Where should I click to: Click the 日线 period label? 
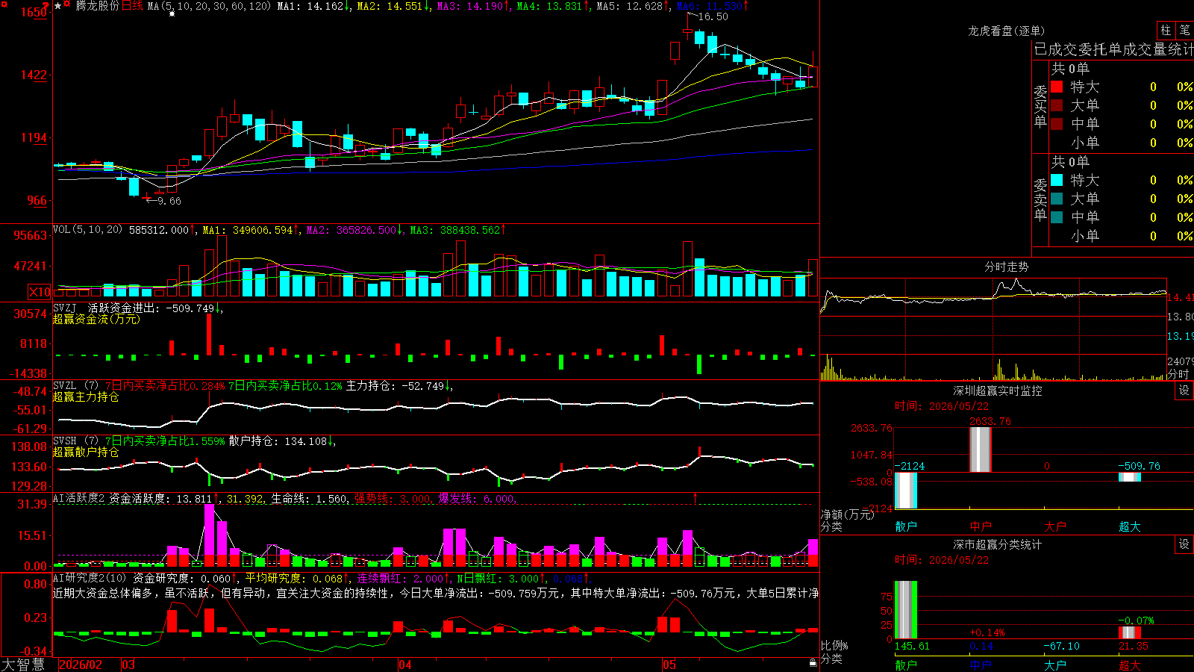[x=132, y=6]
